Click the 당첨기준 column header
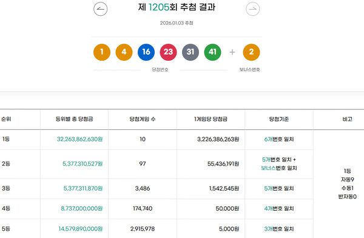 click(x=279, y=119)
